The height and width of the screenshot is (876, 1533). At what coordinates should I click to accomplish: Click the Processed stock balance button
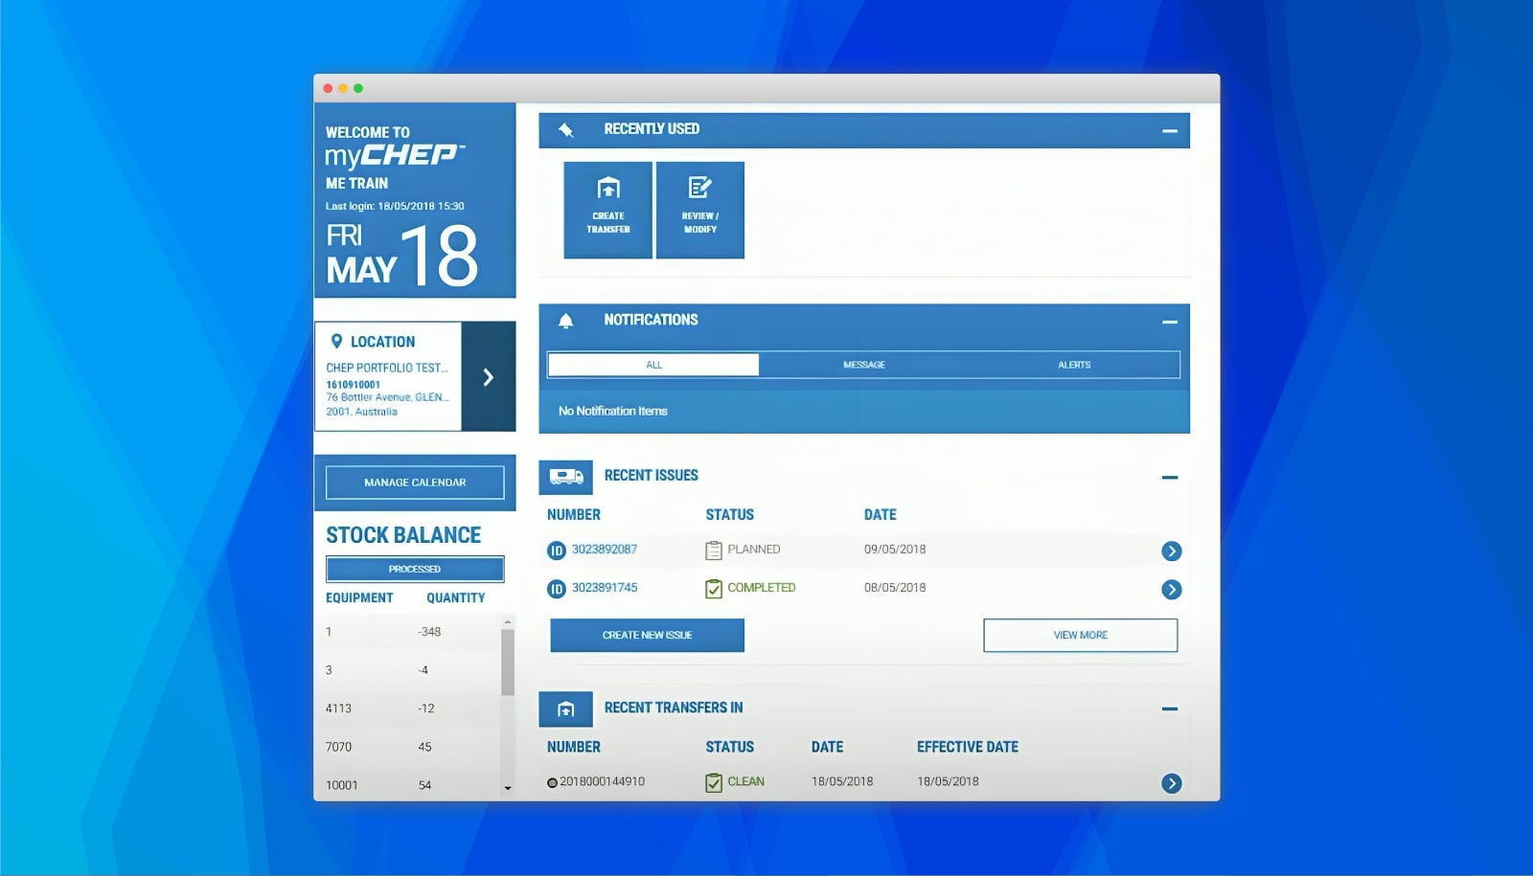pos(415,569)
